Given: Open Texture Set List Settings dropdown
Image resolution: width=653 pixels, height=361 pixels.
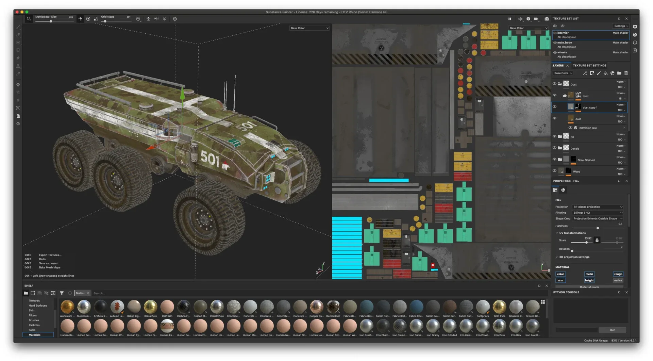Looking at the screenshot, I should coord(621,26).
